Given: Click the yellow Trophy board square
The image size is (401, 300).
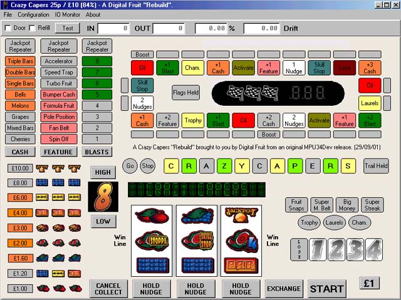Looking at the screenshot, I should point(193,120).
